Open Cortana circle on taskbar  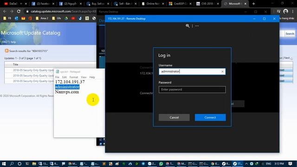(x=19, y=164)
